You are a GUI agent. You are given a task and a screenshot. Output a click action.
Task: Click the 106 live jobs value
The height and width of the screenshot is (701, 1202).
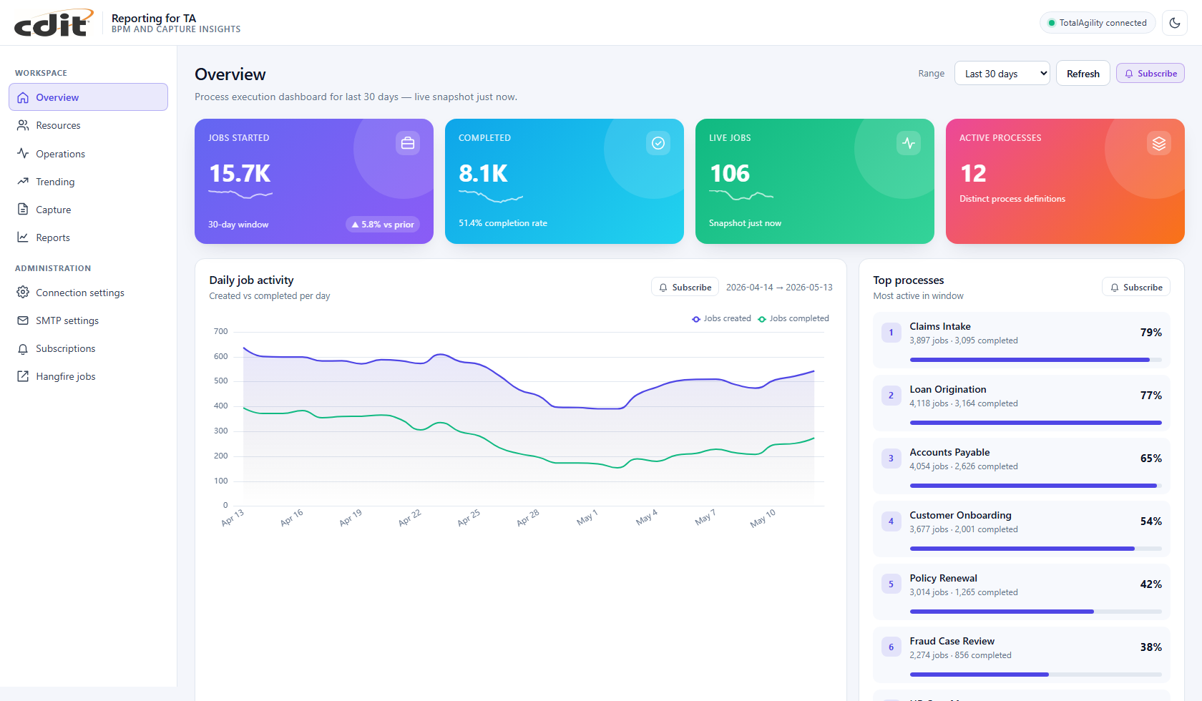click(730, 173)
